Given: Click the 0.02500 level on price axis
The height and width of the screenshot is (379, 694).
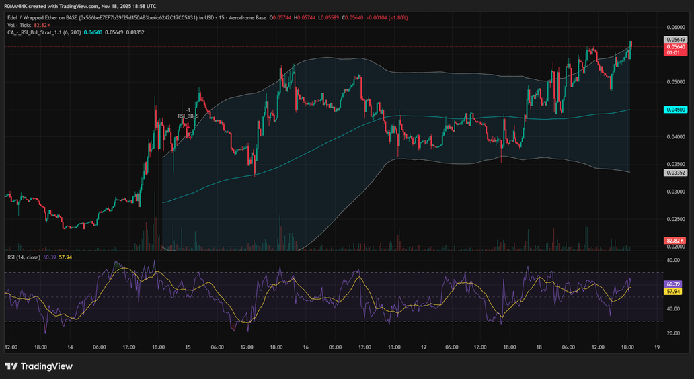Looking at the screenshot, I should tap(675, 219).
